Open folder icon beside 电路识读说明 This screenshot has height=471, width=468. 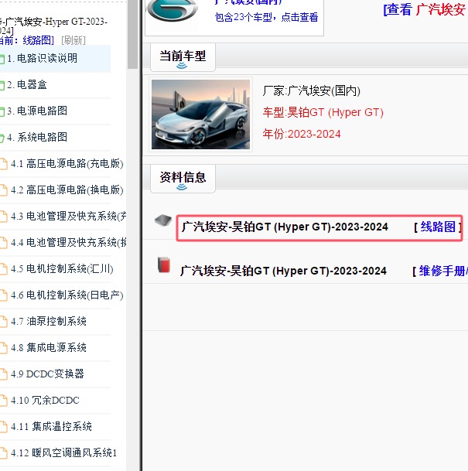[x=2, y=59]
